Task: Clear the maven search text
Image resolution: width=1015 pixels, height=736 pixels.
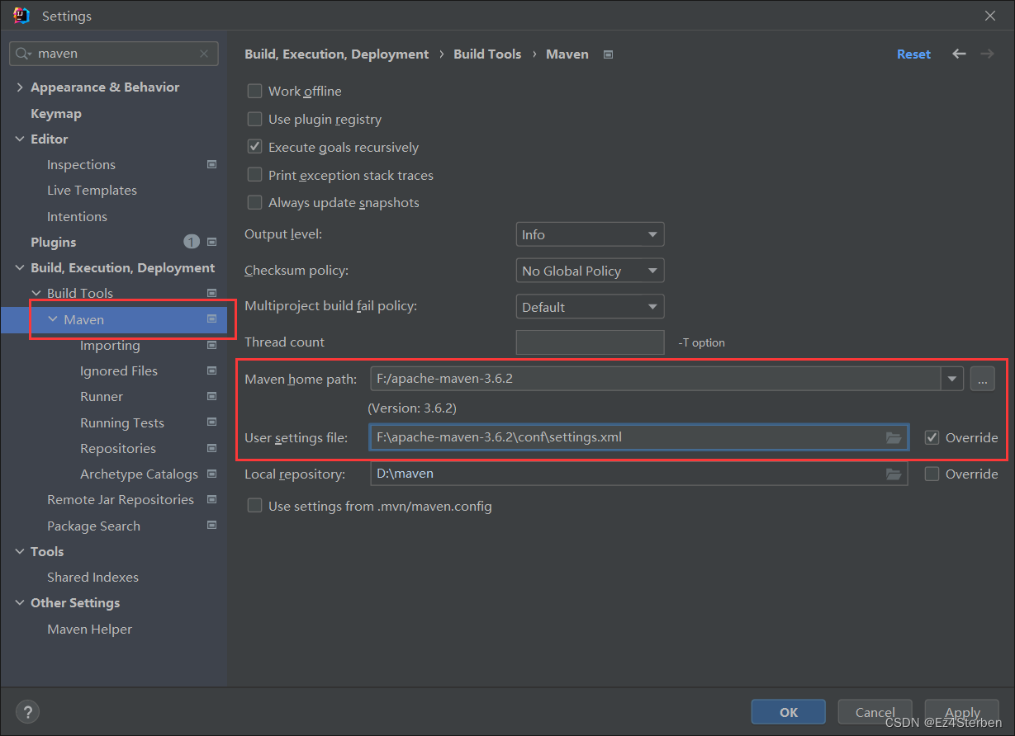Action: pyautogui.click(x=204, y=54)
